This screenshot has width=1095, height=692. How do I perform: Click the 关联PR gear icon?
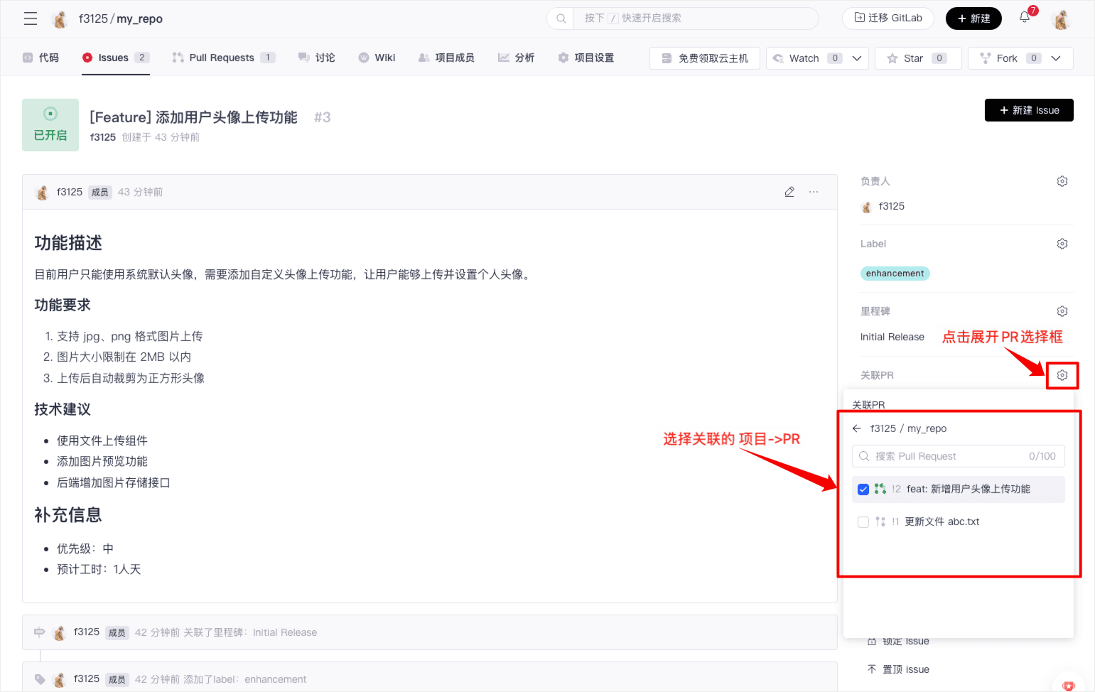pos(1062,375)
